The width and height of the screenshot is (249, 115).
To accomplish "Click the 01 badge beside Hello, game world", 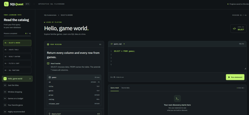I will (5, 79).
